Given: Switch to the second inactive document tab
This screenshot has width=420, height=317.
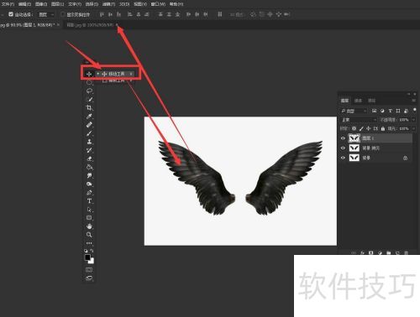Looking at the screenshot, I should pos(90,25).
